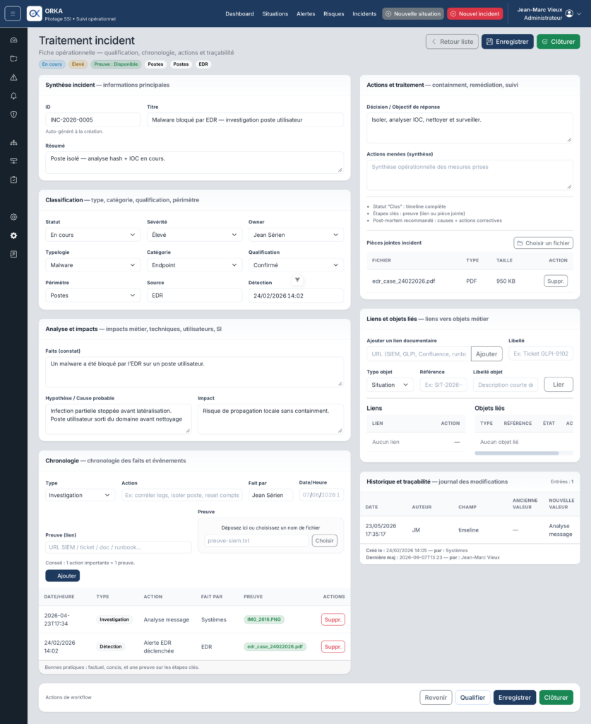Click Choisir in the Preuve drop zone
This screenshot has width=591, height=724.
point(324,541)
